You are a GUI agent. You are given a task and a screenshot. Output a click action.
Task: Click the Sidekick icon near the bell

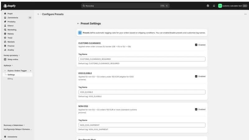tap(208, 6)
